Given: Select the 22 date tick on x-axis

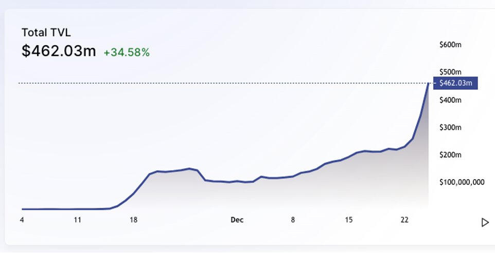Looking at the screenshot, I should point(404,220).
